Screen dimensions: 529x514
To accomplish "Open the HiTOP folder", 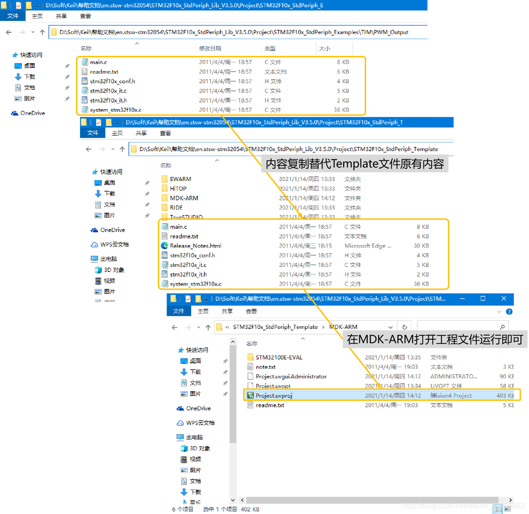I will [178, 188].
